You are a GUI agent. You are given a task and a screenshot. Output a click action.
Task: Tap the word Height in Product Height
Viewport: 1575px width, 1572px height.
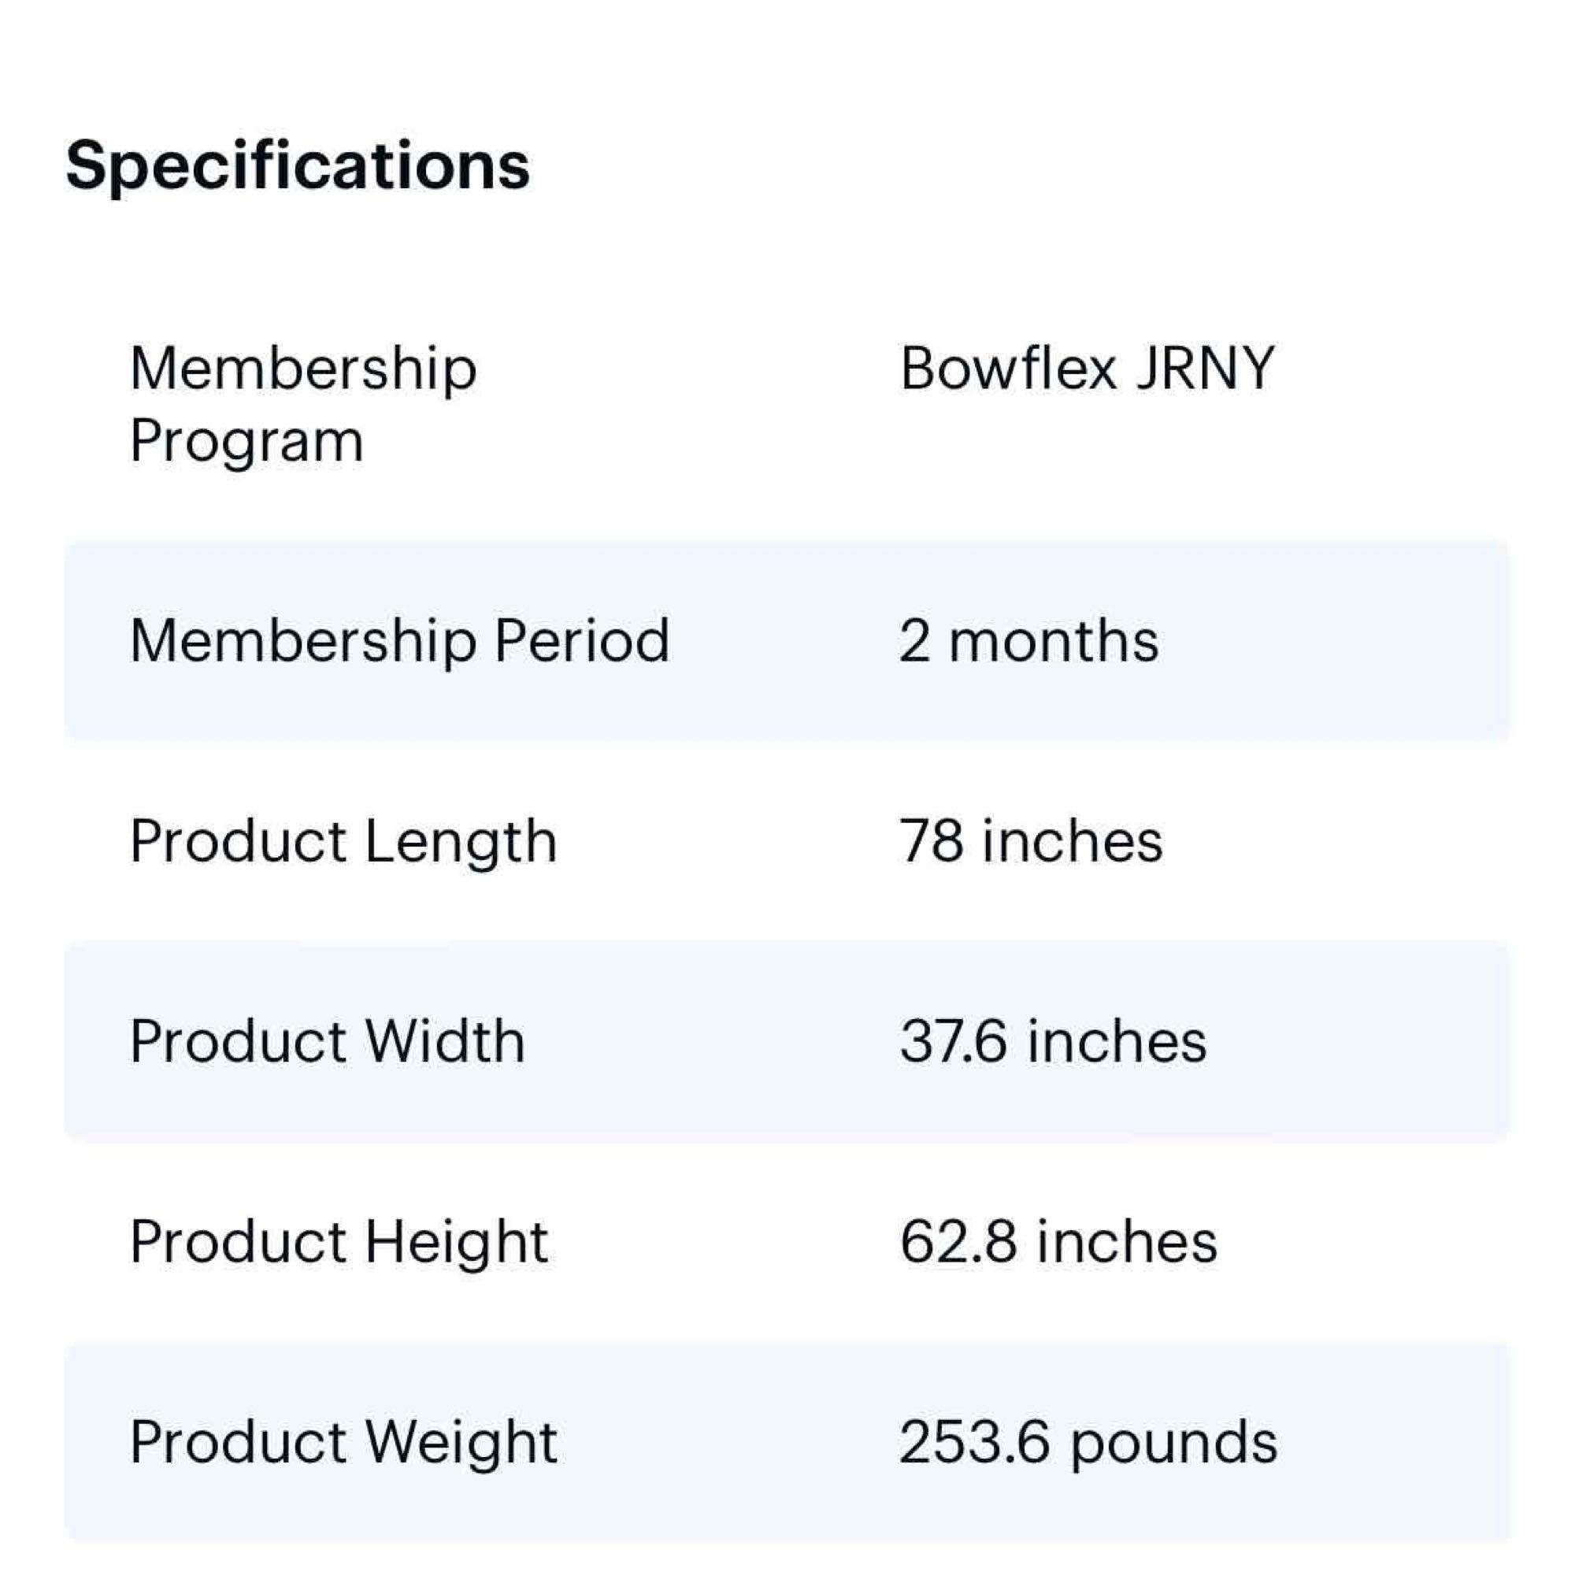click(456, 1244)
